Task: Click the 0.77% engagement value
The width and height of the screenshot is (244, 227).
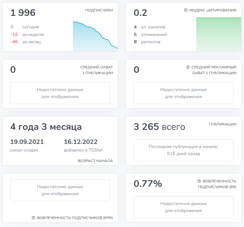Action: [x=148, y=184]
